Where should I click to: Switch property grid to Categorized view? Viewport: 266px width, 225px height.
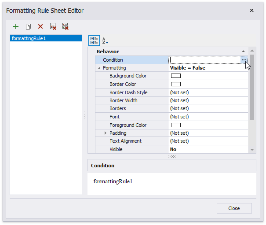94,41
